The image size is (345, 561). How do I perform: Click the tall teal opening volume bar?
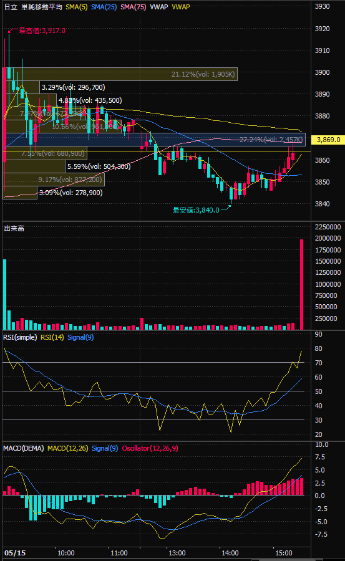(x=4, y=294)
